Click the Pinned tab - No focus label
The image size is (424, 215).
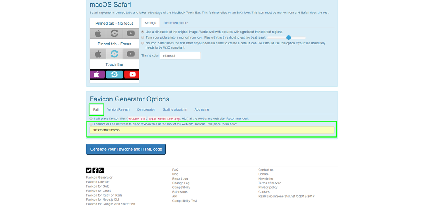pos(114,24)
